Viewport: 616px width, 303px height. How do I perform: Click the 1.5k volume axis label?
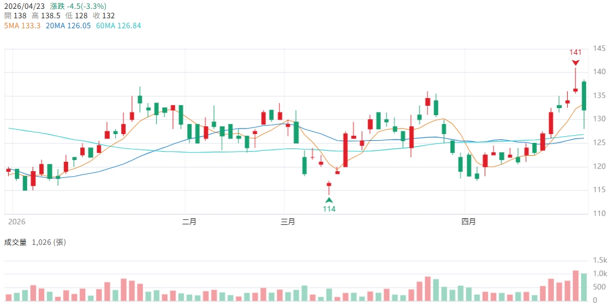[x=600, y=260]
